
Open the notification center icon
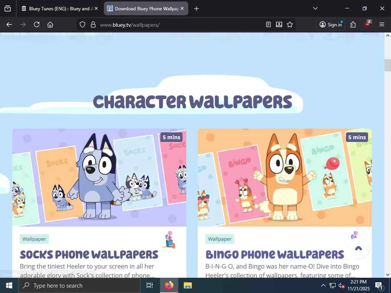[x=379, y=285]
